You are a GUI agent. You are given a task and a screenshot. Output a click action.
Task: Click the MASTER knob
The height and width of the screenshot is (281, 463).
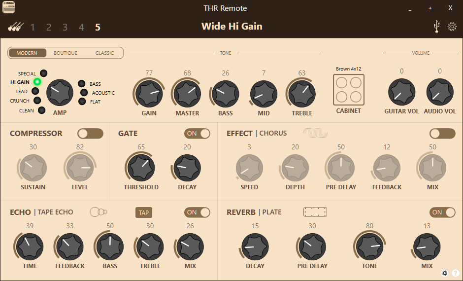(187, 94)
